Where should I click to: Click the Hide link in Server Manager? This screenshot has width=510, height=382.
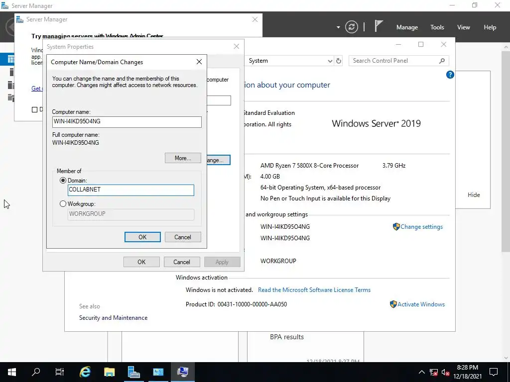click(474, 195)
